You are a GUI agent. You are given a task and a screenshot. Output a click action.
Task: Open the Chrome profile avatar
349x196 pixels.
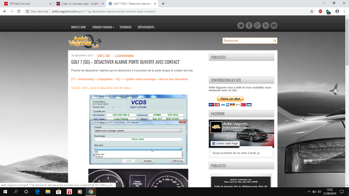(x=337, y=11)
